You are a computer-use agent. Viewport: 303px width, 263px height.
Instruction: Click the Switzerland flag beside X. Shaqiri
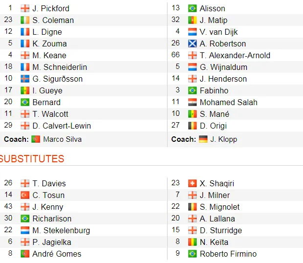pyautogui.click(x=193, y=183)
